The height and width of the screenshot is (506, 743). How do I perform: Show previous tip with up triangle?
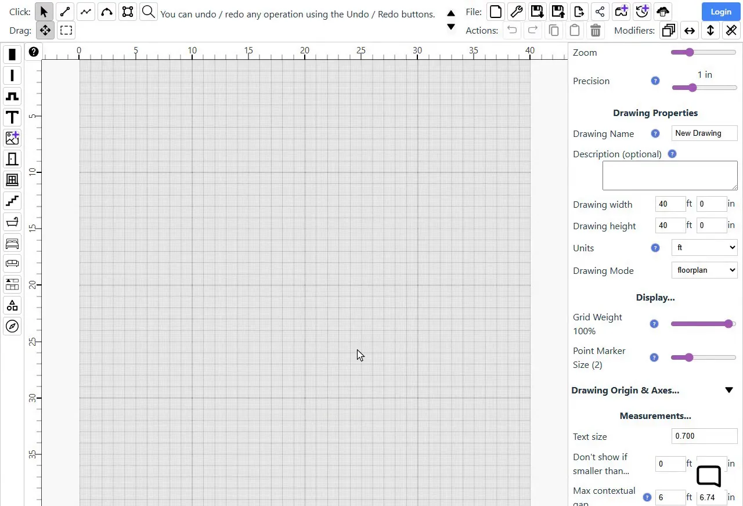tap(451, 13)
